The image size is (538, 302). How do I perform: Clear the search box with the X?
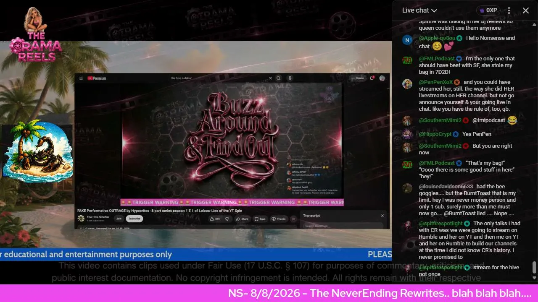(x=271, y=78)
